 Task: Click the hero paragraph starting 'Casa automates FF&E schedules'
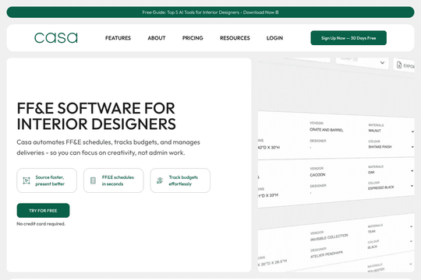(108, 147)
